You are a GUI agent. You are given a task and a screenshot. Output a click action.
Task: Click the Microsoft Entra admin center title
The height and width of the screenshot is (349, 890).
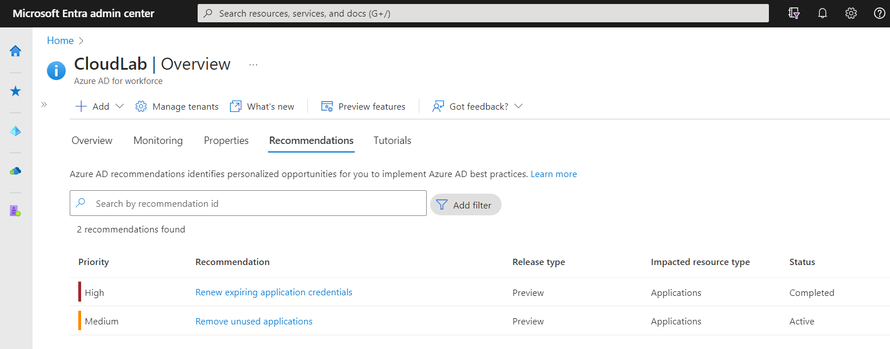(x=83, y=14)
